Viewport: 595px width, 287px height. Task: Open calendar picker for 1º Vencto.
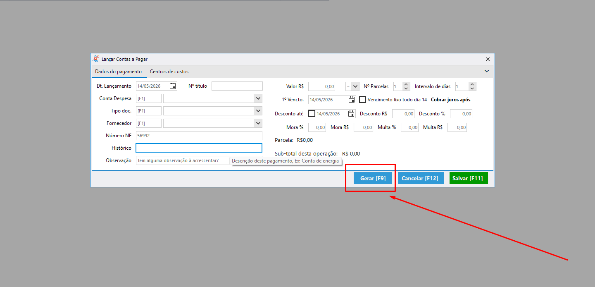(352, 100)
